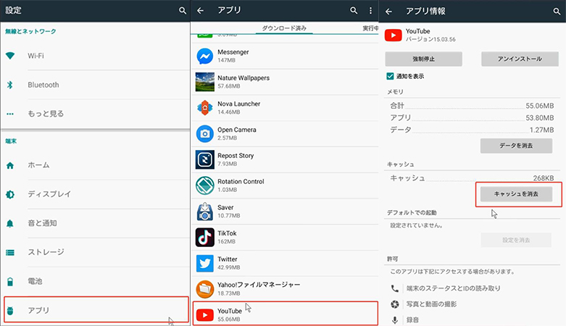Click the 端末のステータスとIDの読み取り permission text
Screen dimensions: 566x326
[454, 288]
